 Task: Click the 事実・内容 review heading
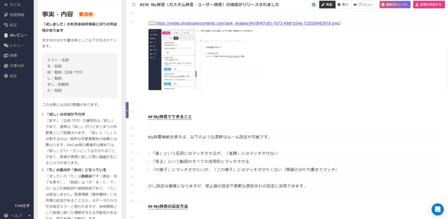58,15
